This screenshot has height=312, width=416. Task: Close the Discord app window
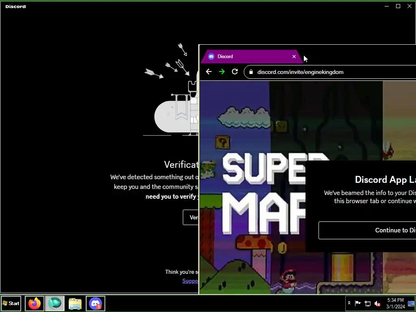pos(409,6)
